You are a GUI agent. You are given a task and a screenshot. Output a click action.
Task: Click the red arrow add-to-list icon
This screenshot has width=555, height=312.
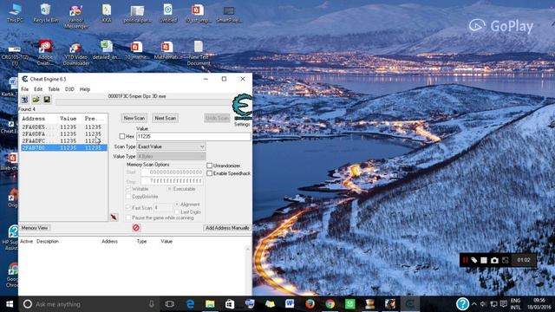114,218
